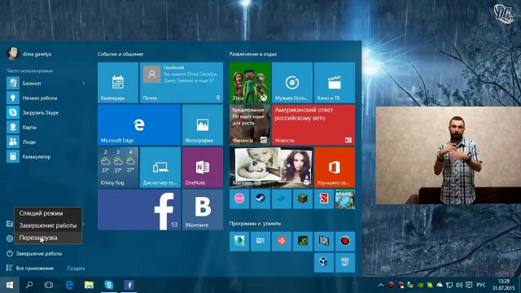The height and width of the screenshot is (293, 521).
Task: Expand the chevron beside File Explorer entry
Action: pos(83,224)
